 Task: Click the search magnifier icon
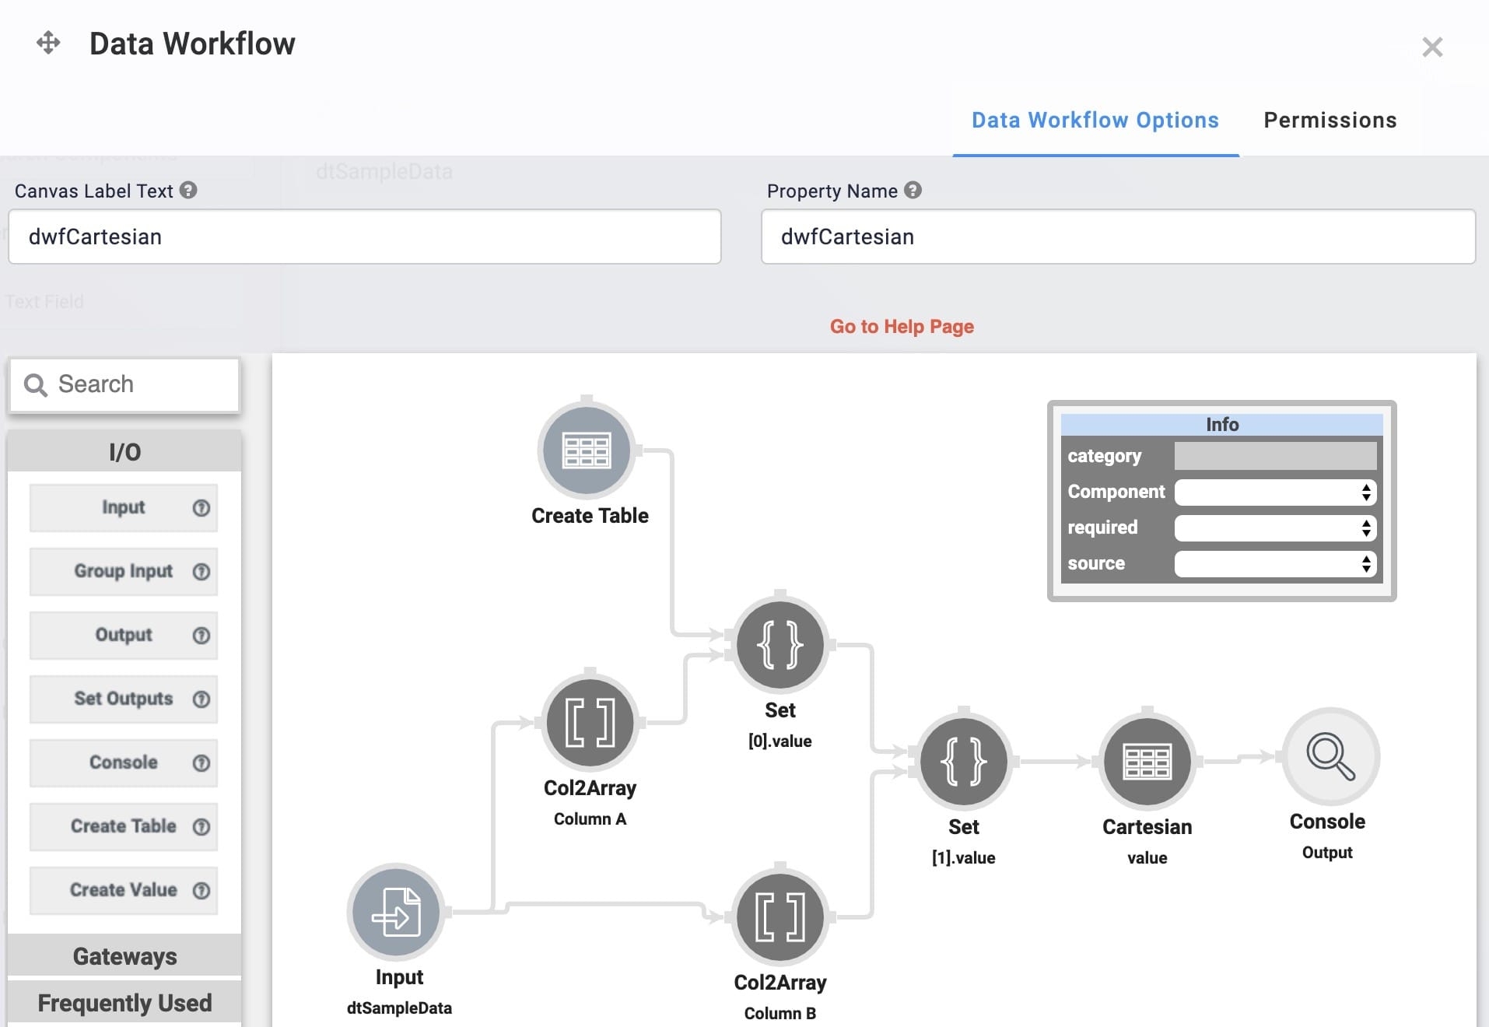tap(36, 384)
